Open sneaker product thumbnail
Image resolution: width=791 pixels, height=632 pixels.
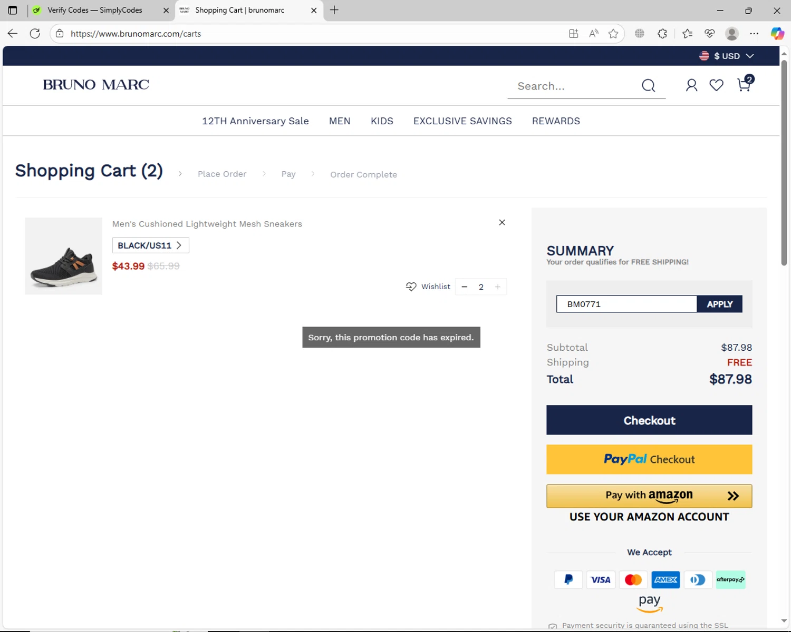[63, 256]
